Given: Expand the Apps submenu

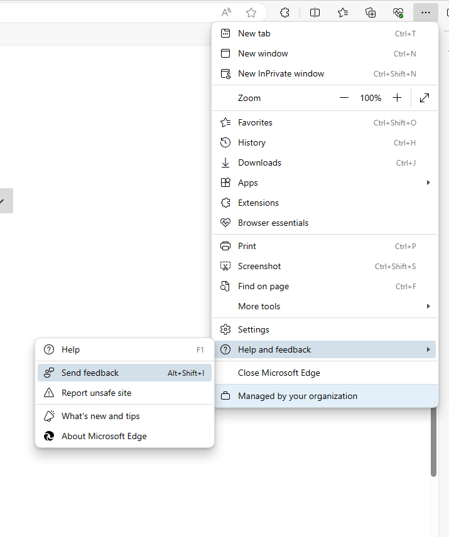Looking at the screenshot, I should [325, 183].
